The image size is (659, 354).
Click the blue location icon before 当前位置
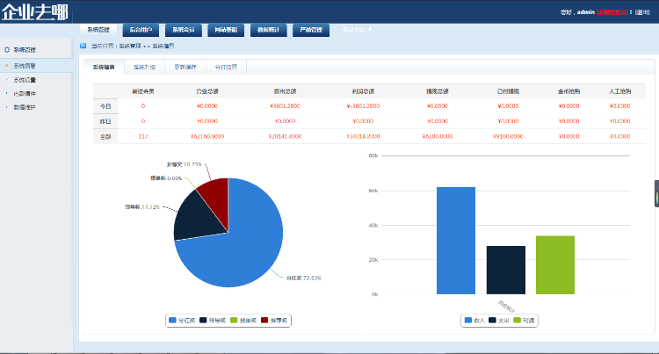tap(83, 46)
